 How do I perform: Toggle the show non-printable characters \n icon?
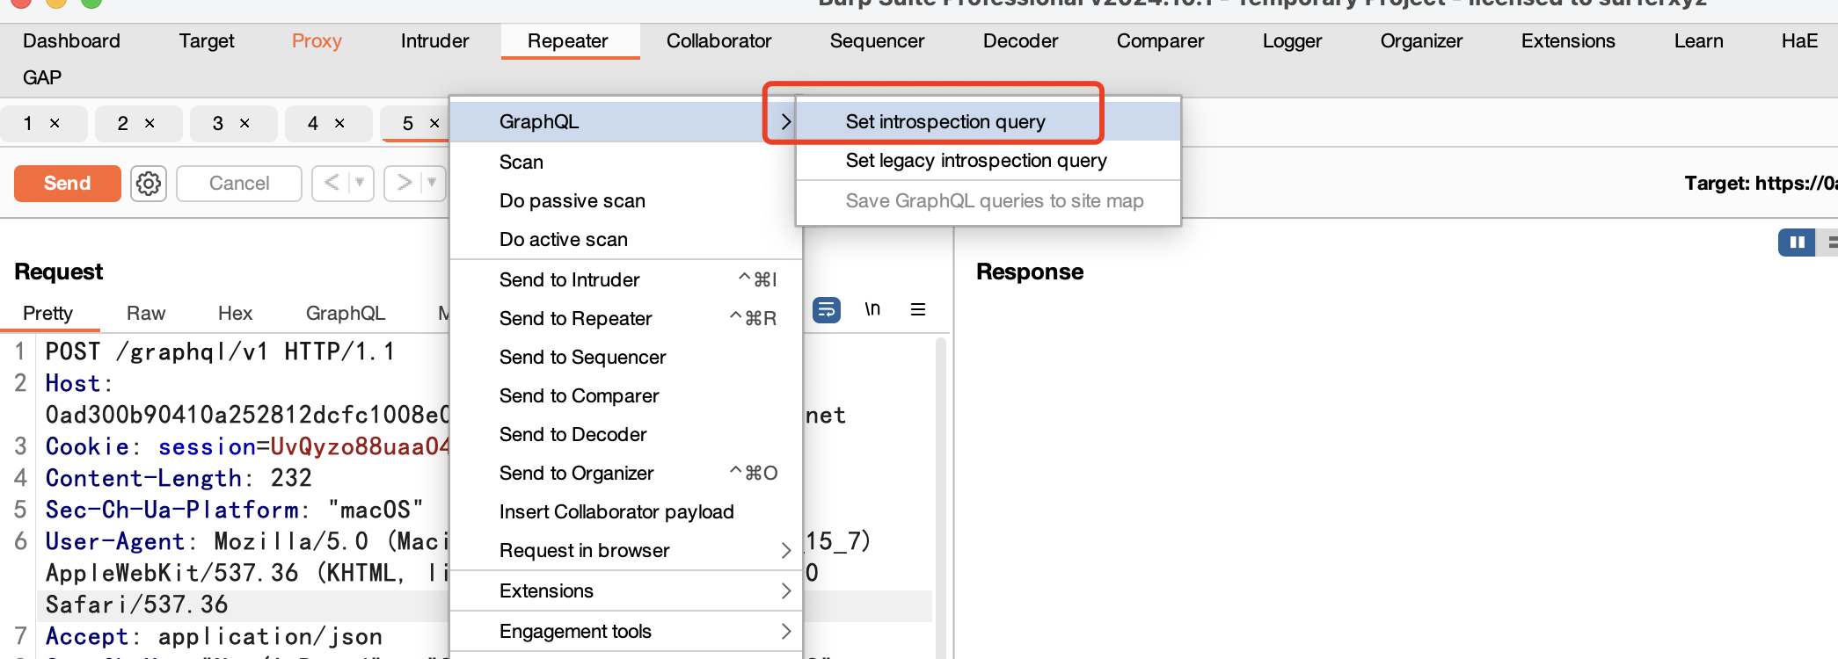click(x=872, y=309)
